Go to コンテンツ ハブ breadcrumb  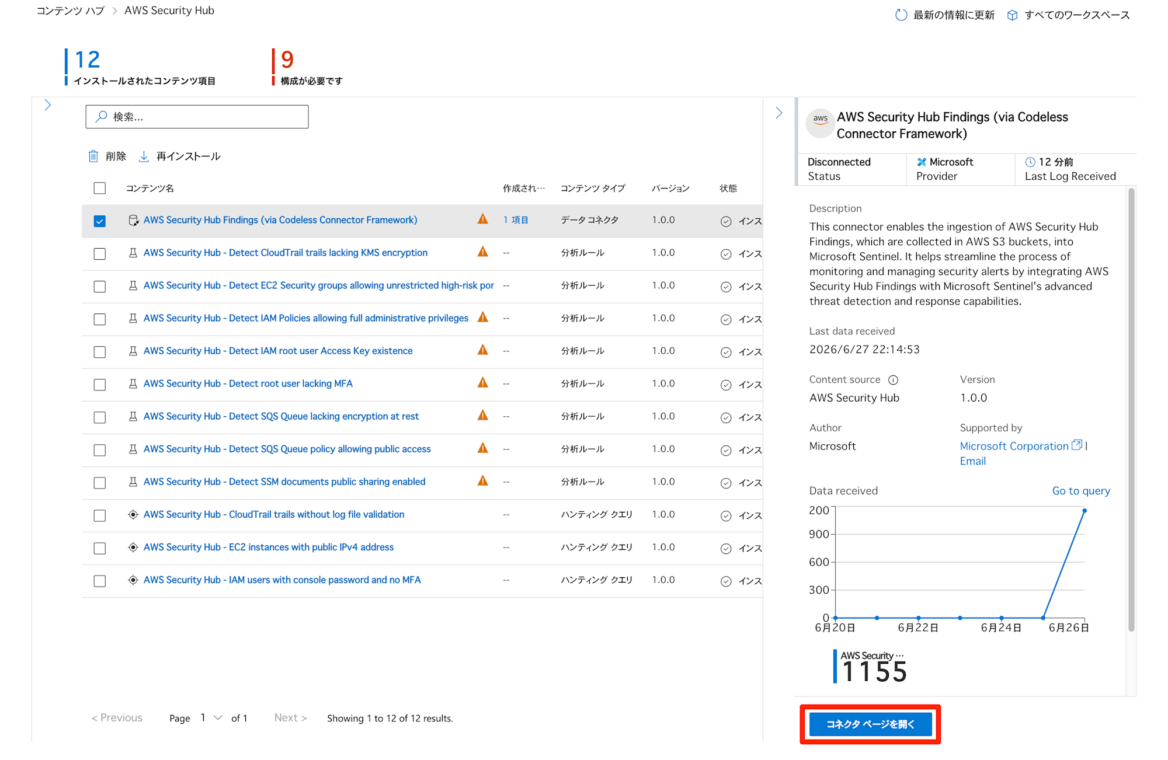tap(71, 11)
